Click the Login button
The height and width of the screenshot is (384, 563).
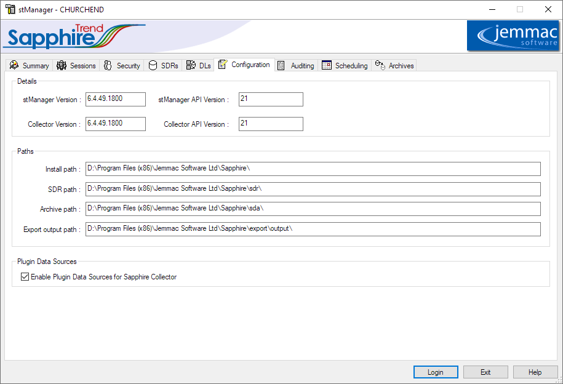tap(436, 372)
